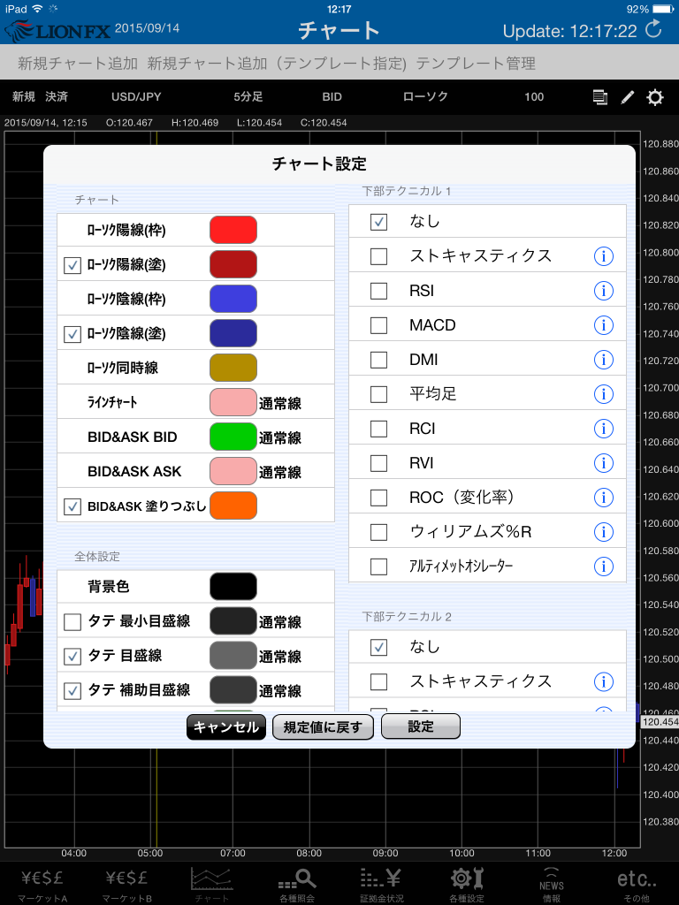Toggle ローソク陽線(塗) checkbox
The height and width of the screenshot is (905, 679).
pyautogui.click(x=72, y=265)
